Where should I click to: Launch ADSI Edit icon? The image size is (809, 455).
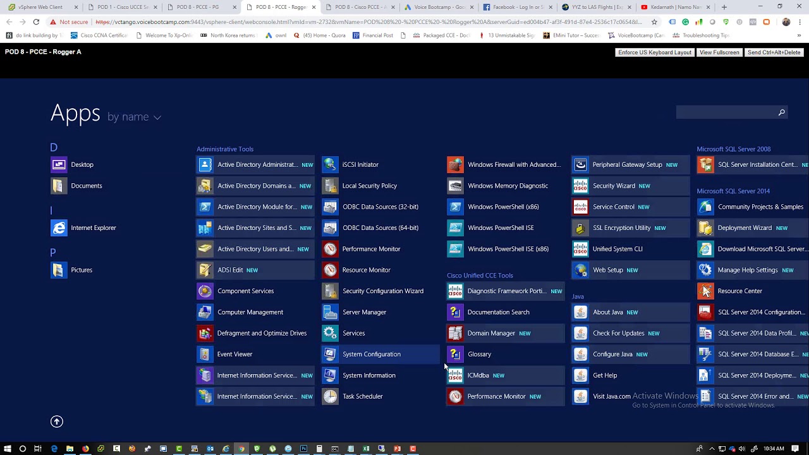[205, 270]
